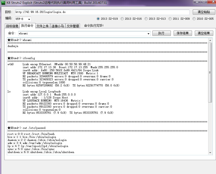Click the whoami command input field
The height and width of the screenshot is (174, 216).
83,34
